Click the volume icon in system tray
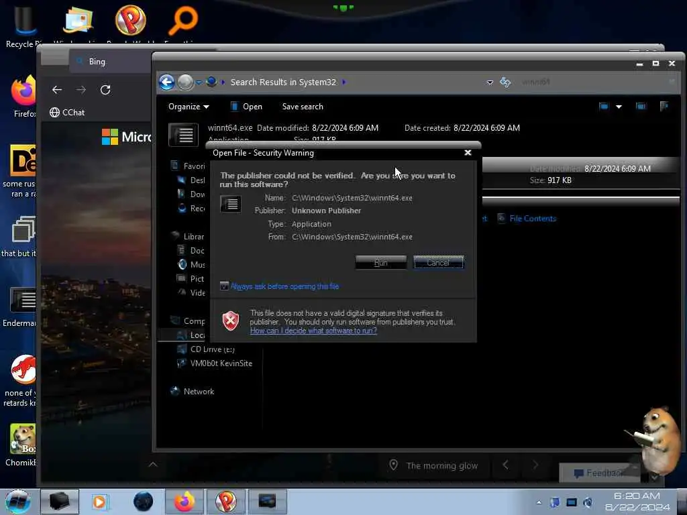This screenshot has height=515, width=687. click(x=588, y=502)
